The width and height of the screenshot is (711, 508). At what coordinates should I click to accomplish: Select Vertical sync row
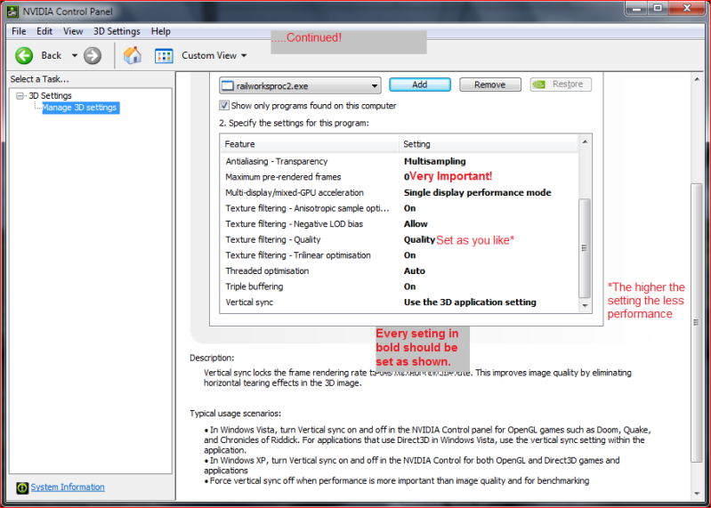(399, 302)
